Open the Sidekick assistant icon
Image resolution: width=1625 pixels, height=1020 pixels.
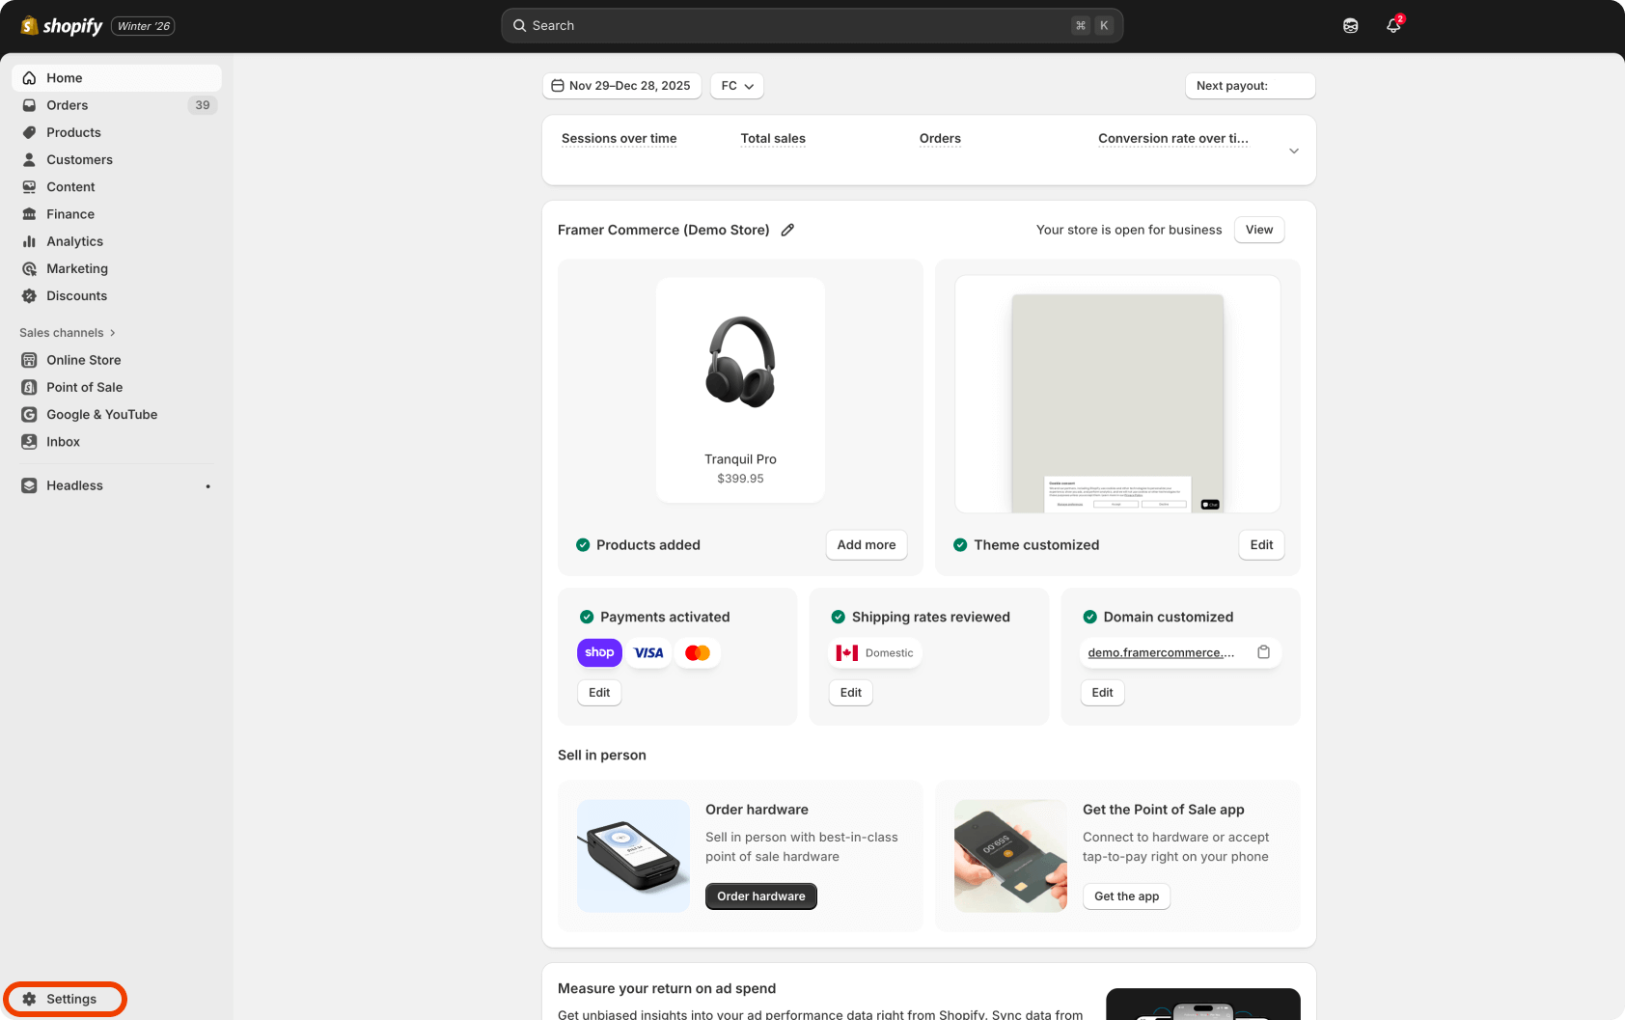point(1351,26)
